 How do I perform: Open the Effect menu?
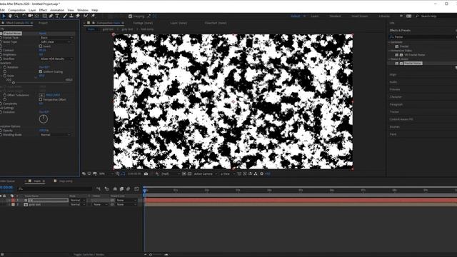coord(43,10)
